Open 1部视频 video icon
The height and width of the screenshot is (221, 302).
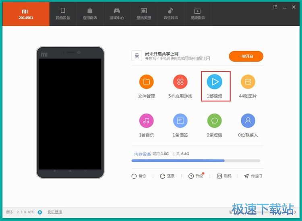click(214, 82)
